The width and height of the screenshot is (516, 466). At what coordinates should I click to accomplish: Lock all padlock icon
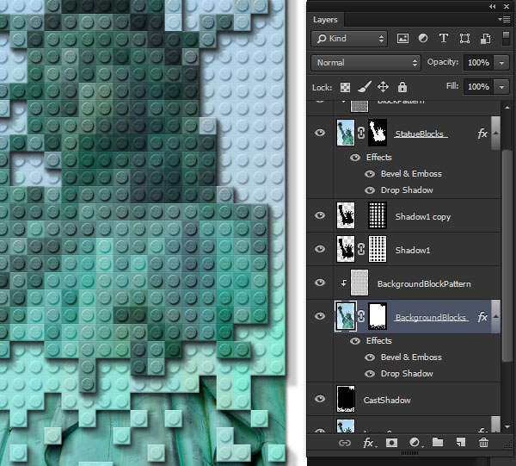point(402,87)
